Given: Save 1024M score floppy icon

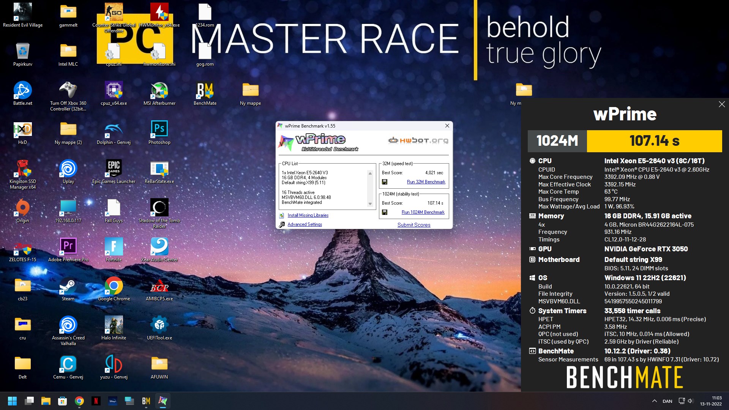Looking at the screenshot, I should coord(385,212).
